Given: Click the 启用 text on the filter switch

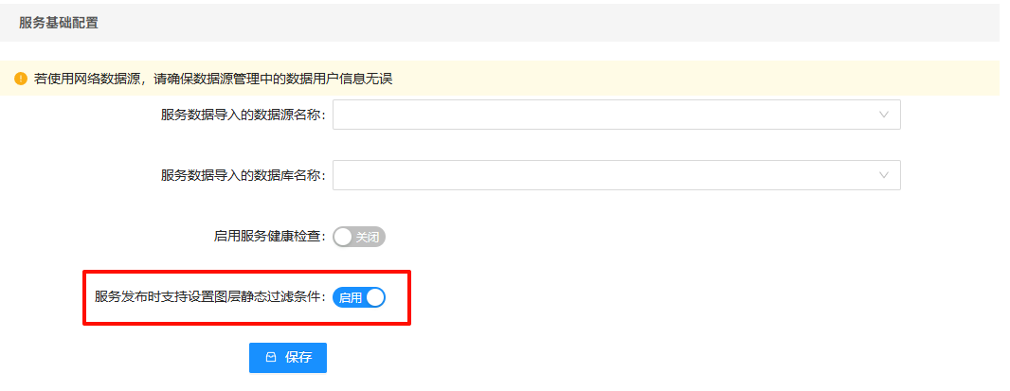Looking at the screenshot, I should click(x=351, y=297).
